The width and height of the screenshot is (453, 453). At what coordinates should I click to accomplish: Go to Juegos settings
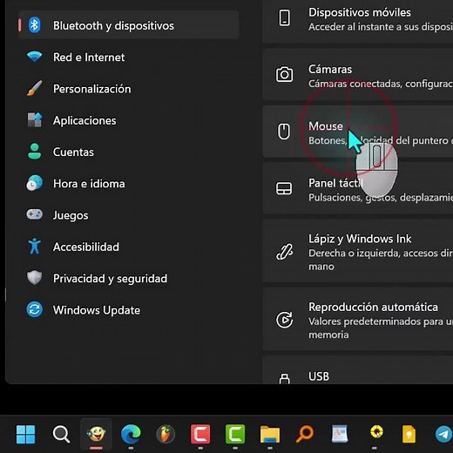pyautogui.click(x=128, y=215)
